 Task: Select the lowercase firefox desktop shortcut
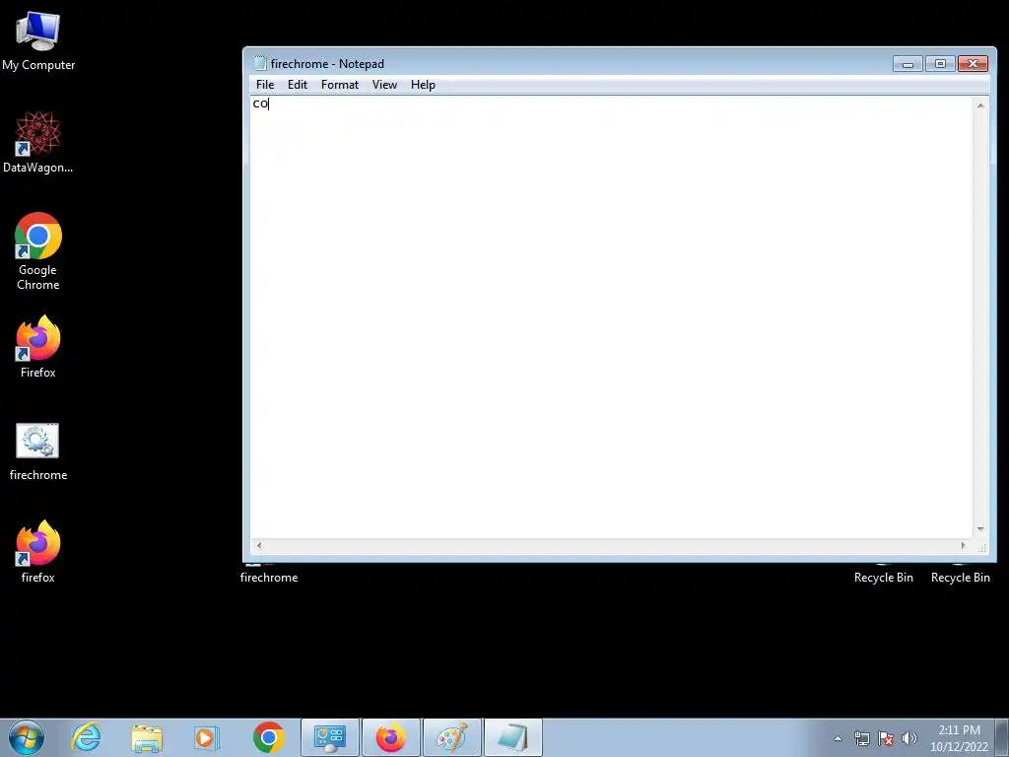click(38, 552)
